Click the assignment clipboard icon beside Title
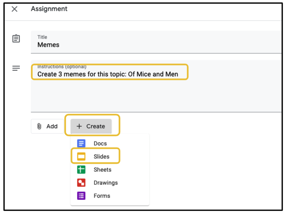287x215 pixels. coord(16,39)
